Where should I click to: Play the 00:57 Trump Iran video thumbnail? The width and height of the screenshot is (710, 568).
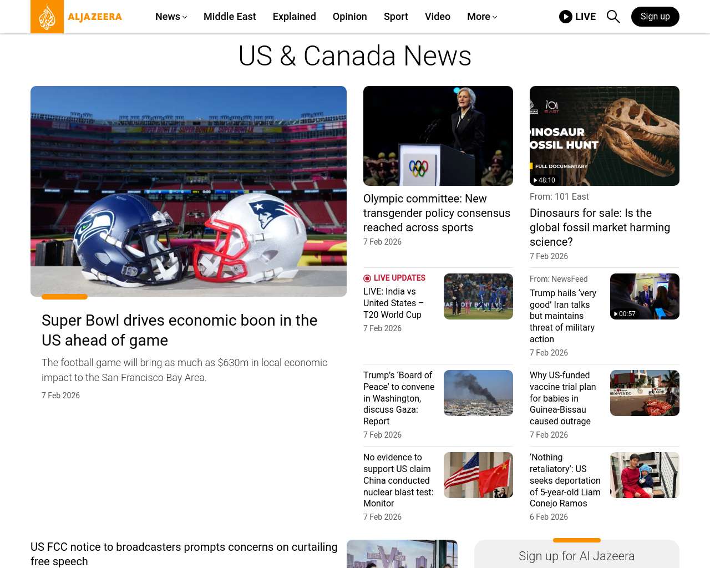pos(645,296)
